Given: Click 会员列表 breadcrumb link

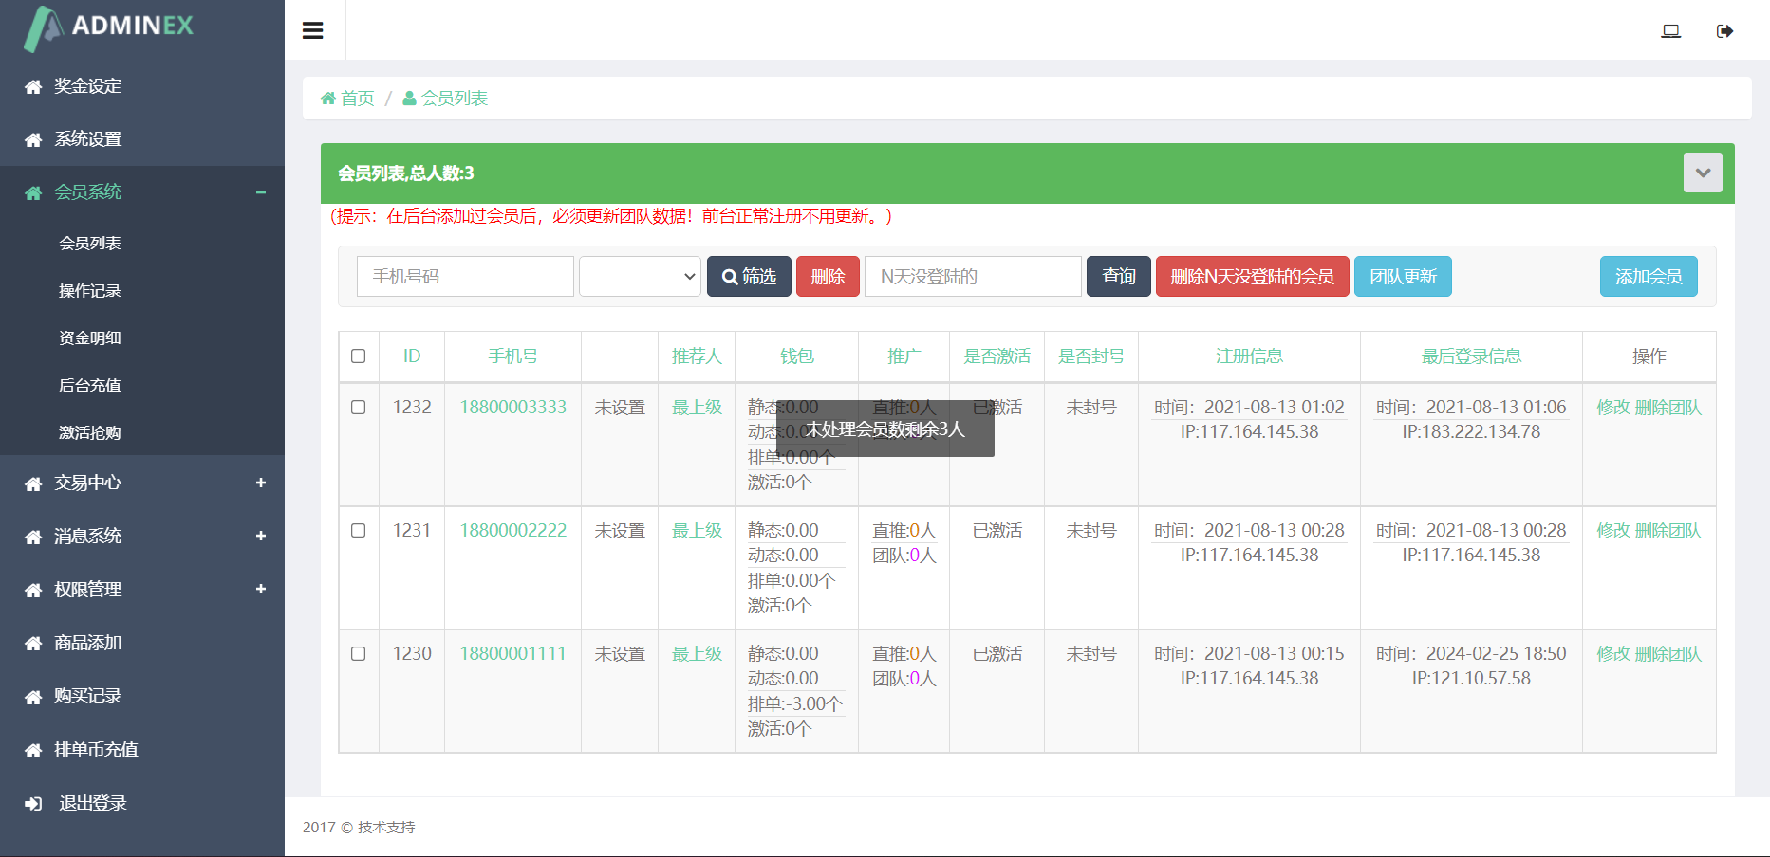Looking at the screenshot, I should pyautogui.click(x=455, y=98).
